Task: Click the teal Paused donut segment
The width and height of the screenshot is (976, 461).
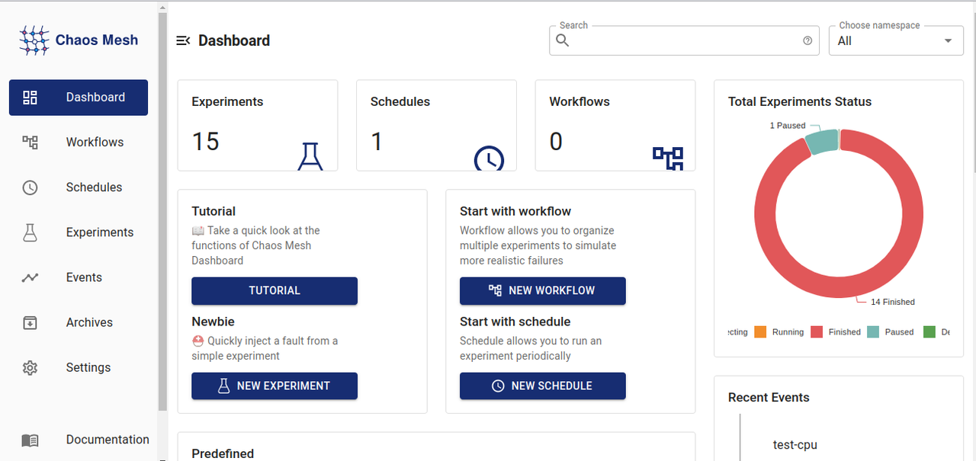Action: [822, 142]
